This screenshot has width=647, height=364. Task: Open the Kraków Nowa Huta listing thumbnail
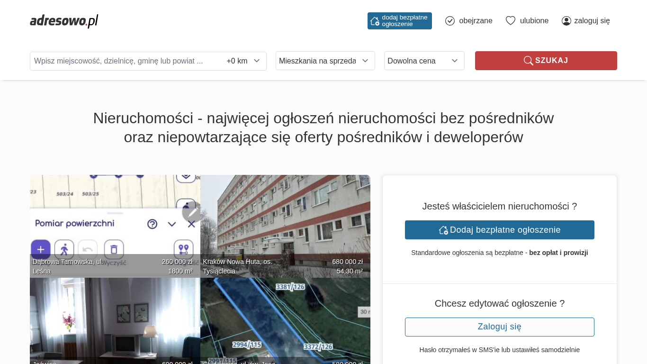(x=285, y=223)
